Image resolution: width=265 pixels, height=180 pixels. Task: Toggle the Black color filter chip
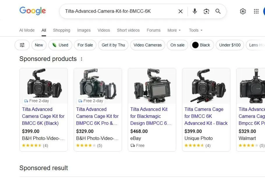[202, 45]
